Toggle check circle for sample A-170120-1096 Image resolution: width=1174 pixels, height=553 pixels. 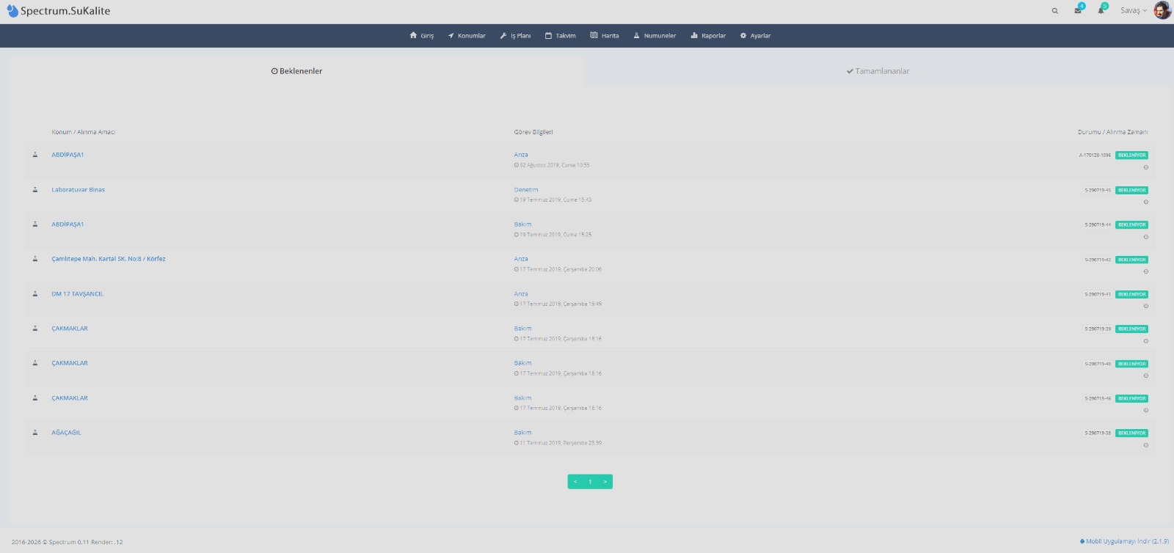[x=1145, y=167]
